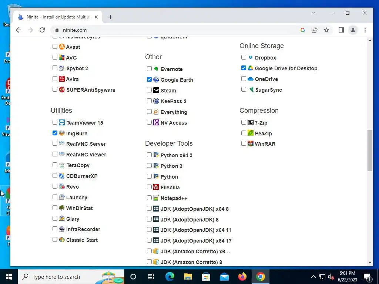Screen dimensions: 379x284
Task: Check the Steam checkbox
Action: [149, 90]
